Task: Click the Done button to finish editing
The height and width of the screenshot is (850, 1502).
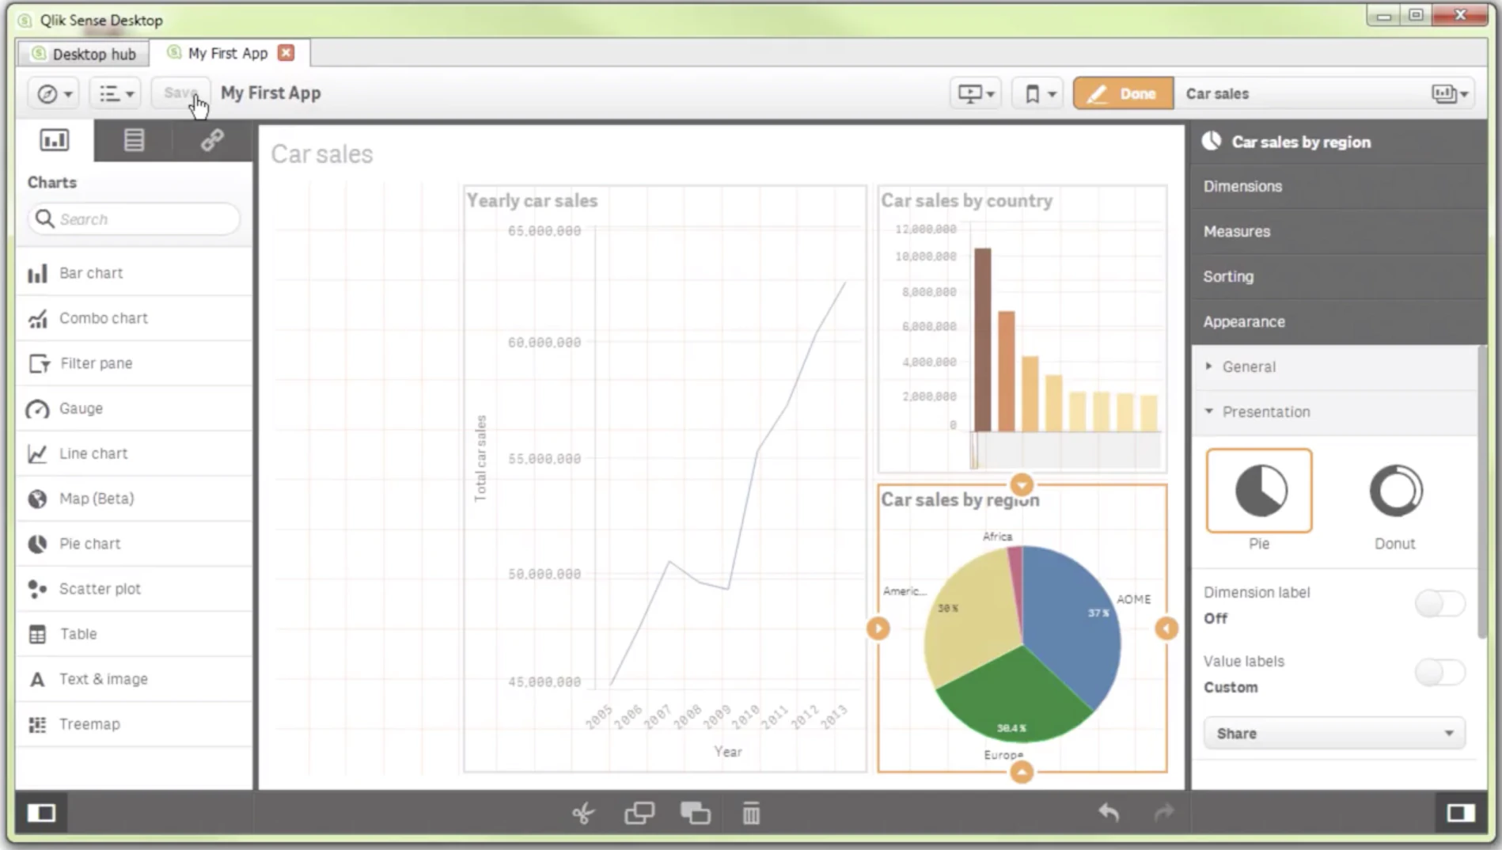Action: point(1123,93)
